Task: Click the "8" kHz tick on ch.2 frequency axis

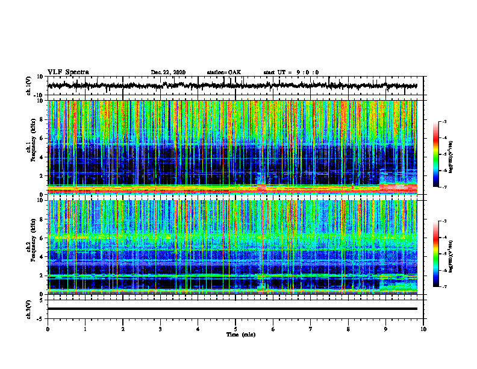Action: tap(42, 219)
